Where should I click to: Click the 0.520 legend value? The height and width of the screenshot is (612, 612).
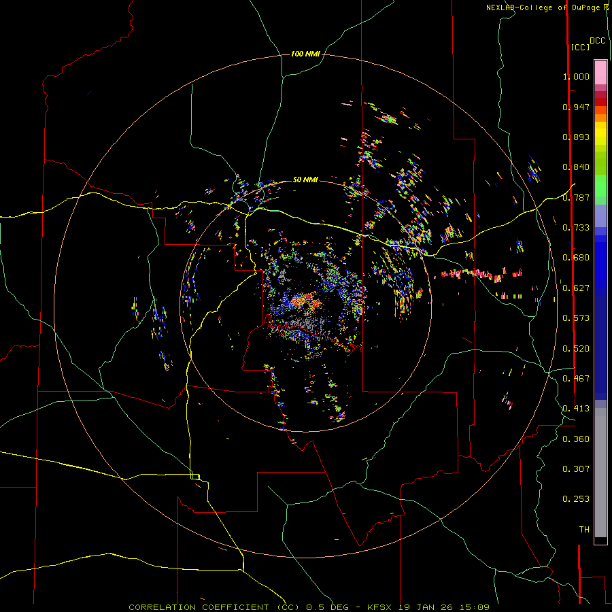[576, 349]
